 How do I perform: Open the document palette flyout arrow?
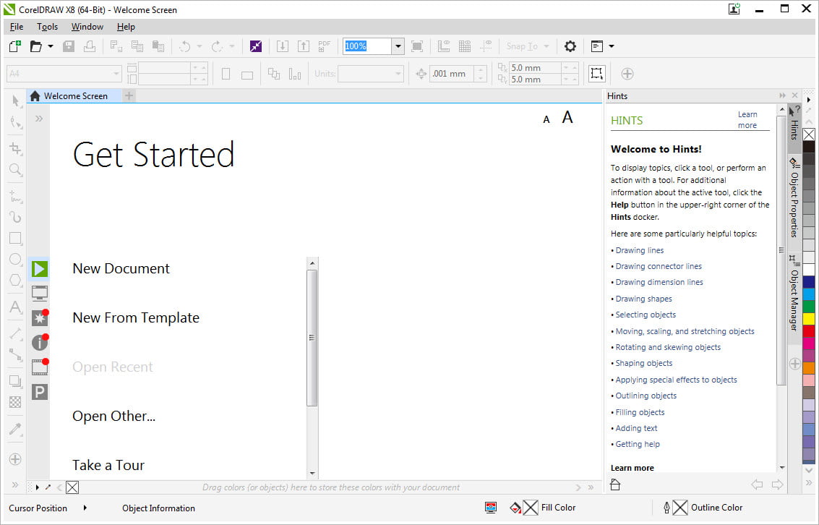coord(37,487)
